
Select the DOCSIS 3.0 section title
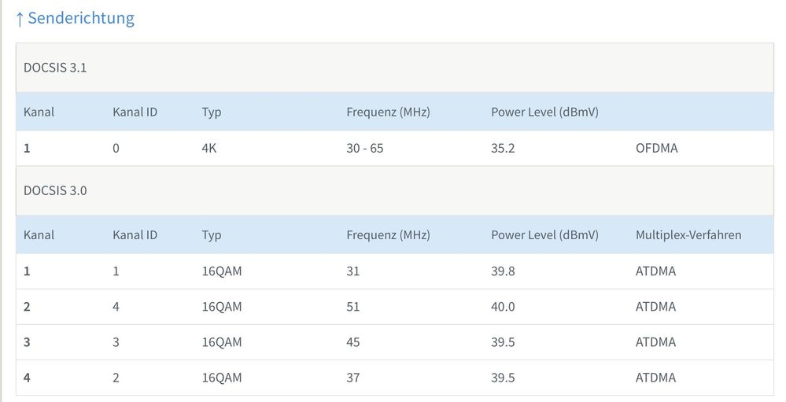55,190
